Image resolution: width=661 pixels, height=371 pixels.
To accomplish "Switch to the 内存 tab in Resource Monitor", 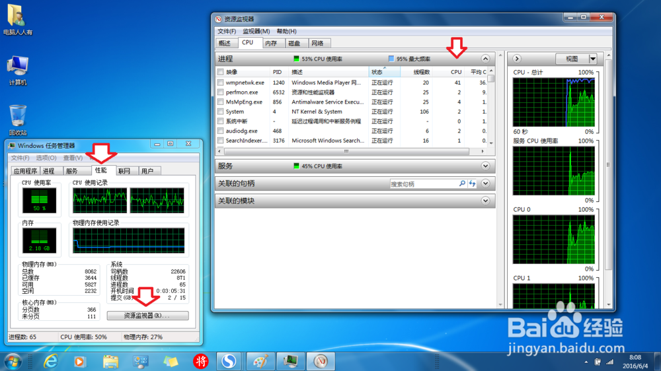I will (x=272, y=43).
